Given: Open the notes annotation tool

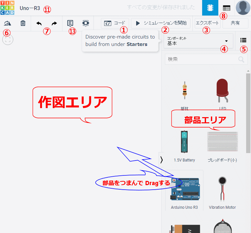Looking at the screenshot, I should click(x=70, y=23).
